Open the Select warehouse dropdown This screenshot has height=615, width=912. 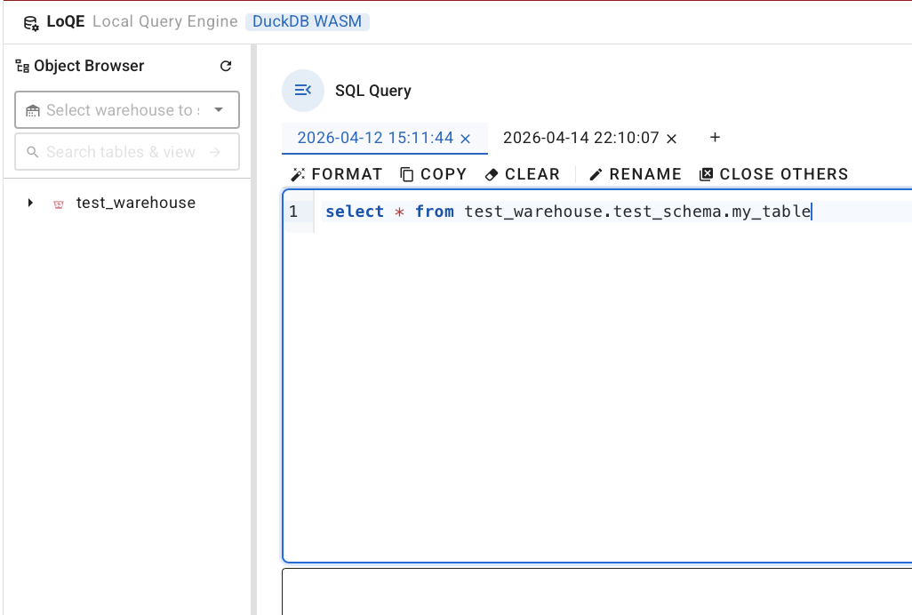[219, 110]
